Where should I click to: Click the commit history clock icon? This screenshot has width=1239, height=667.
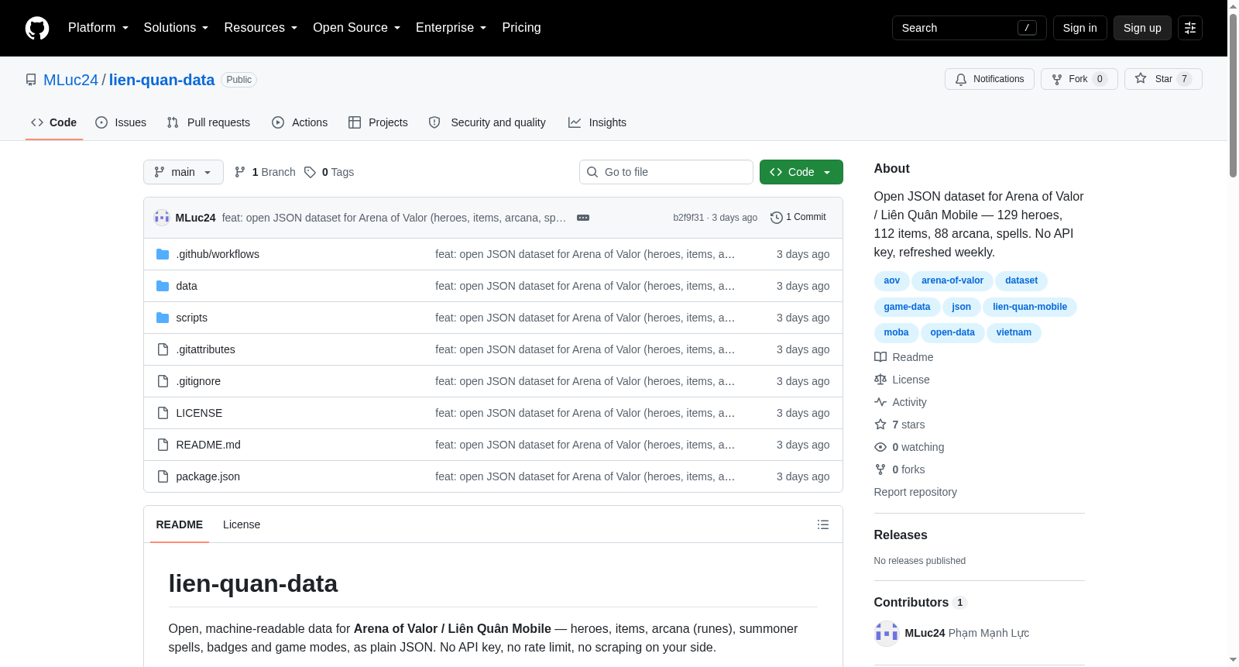(x=777, y=218)
